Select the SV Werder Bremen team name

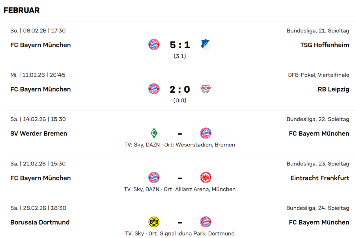tap(39, 133)
